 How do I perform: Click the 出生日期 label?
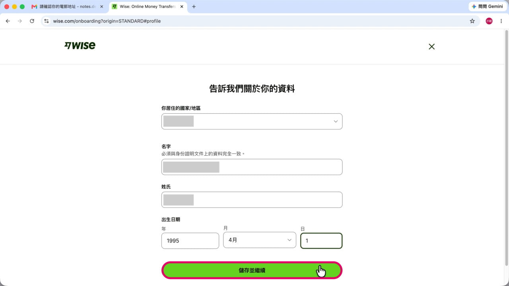171,219
